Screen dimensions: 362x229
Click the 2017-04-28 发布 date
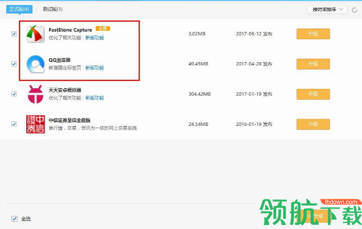coord(254,64)
